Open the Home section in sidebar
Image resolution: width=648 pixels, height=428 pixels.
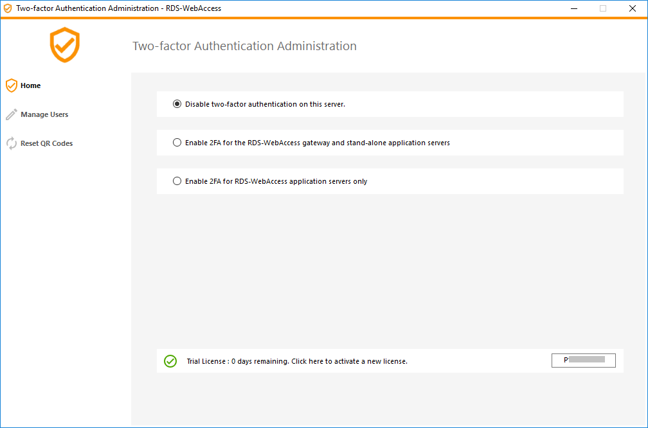(30, 85)
